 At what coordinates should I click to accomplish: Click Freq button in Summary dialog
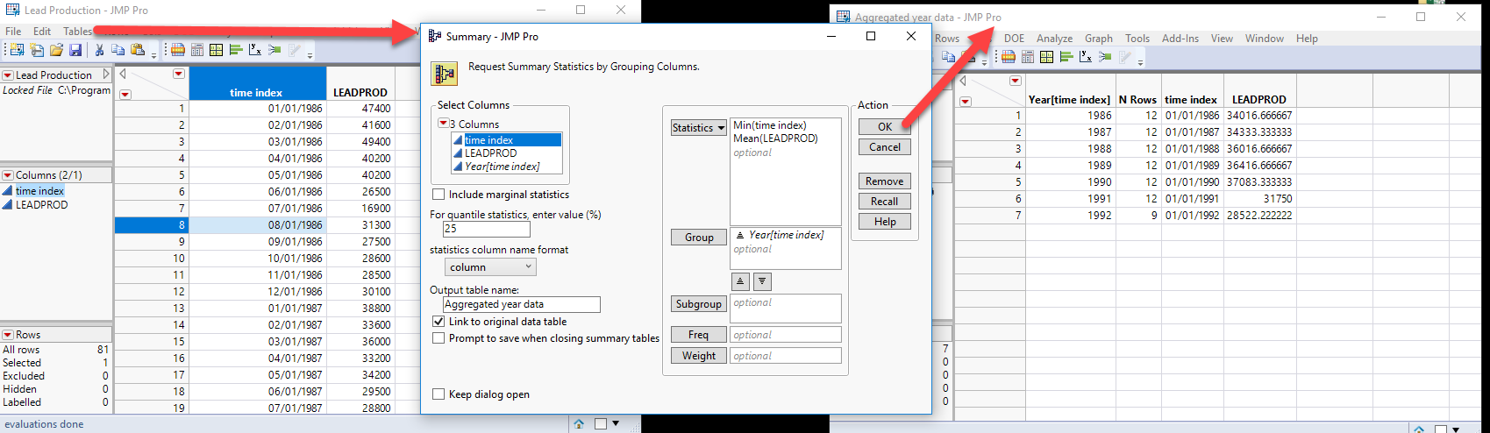(699, 335)
